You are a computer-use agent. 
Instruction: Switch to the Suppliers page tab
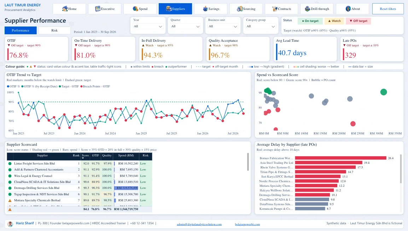pyautogui.click(x=175, y=9)
